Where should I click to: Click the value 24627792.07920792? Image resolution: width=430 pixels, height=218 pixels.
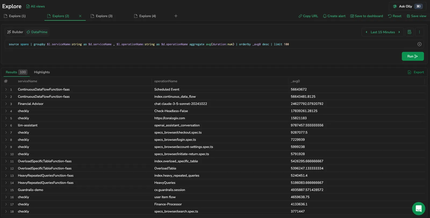click(307, 104)
